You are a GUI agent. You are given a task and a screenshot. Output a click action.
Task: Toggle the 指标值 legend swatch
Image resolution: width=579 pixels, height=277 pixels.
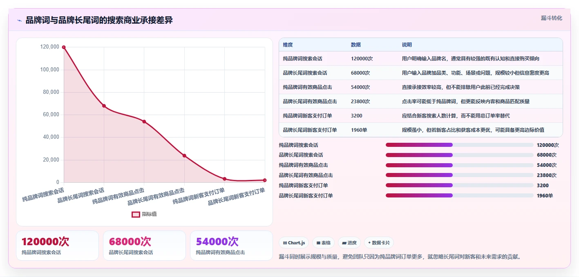point(136,214)
